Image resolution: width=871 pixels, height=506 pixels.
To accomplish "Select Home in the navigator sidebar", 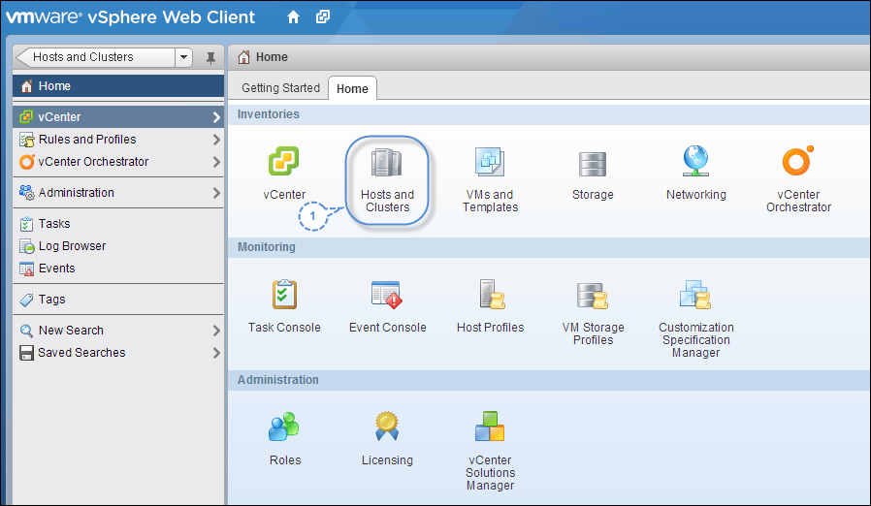I will click(x=117, y=86).
